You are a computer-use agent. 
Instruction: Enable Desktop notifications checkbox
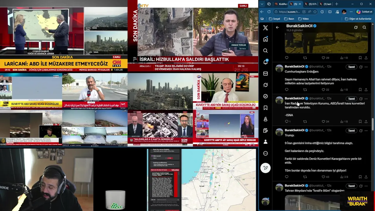pyautogui.click(x=152, y=163)
